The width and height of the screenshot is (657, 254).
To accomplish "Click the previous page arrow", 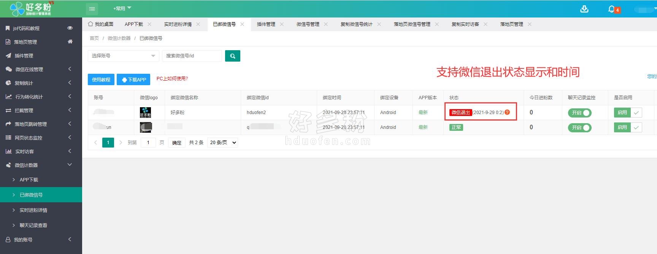I will pyautogui.click(x=95, y=143).
